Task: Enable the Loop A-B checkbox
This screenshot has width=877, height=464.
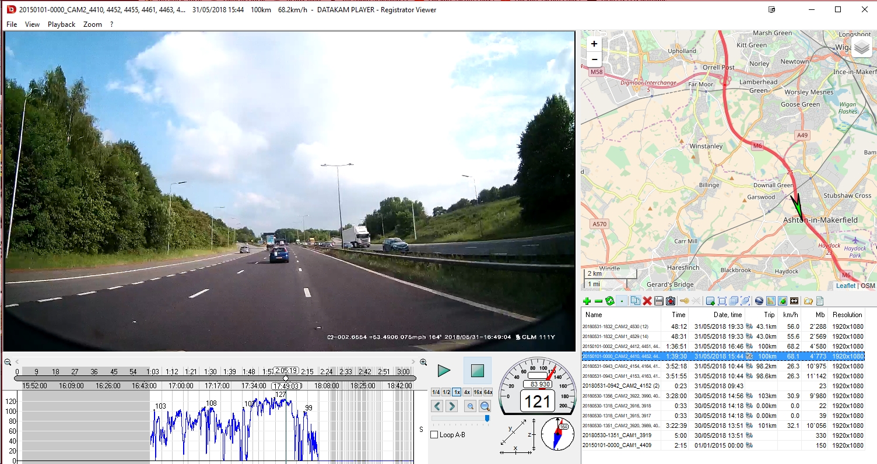Action: click(434, 435)
